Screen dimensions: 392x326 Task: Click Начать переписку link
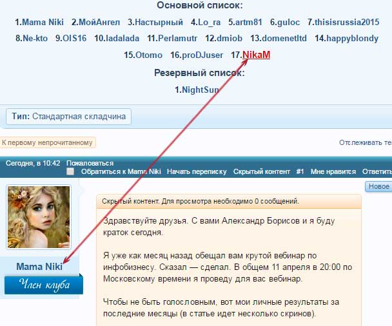[x=197, y=171]
